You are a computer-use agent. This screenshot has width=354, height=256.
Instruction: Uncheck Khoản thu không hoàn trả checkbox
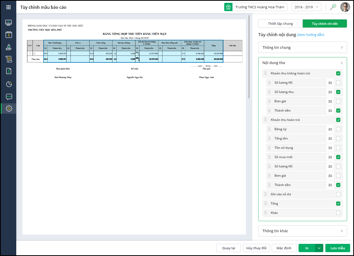338,73
